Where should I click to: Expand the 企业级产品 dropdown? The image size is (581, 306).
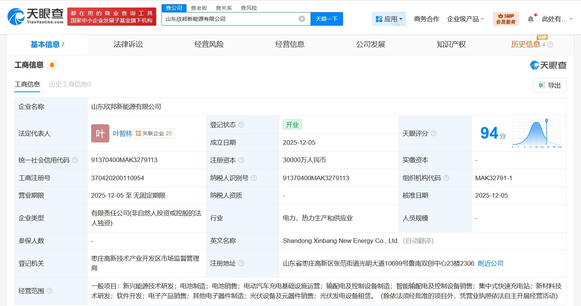click(x=466, y=19)
